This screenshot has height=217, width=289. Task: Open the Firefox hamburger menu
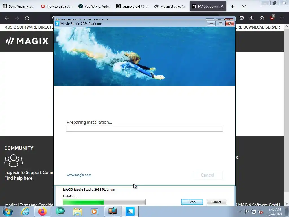tap(282, 18)
